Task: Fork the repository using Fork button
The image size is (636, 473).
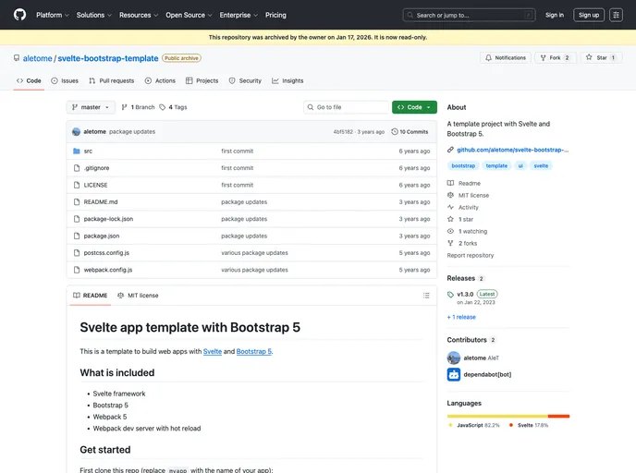Action: (556, 57)
